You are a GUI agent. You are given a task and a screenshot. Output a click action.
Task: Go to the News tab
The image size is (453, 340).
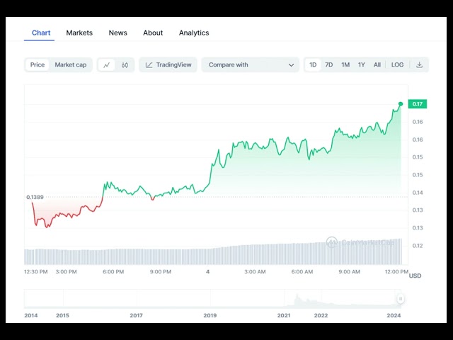tap(118, 33)
